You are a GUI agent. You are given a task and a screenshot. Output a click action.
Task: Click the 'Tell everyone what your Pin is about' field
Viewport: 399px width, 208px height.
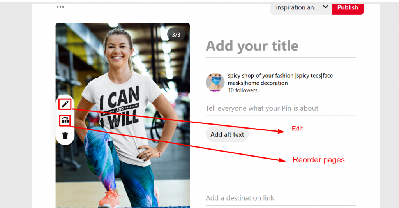pos(281,109)
